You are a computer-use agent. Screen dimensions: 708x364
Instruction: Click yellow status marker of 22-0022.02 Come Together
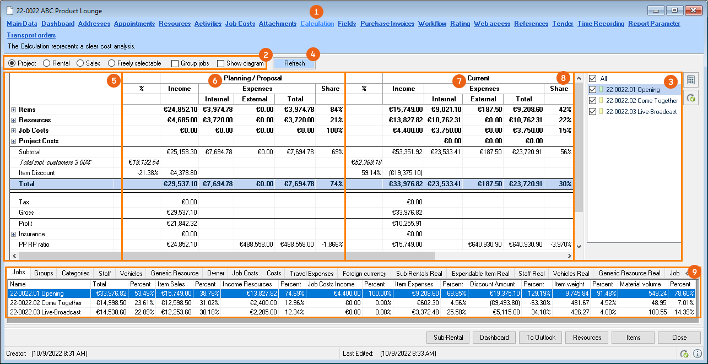tap(602, 101)
